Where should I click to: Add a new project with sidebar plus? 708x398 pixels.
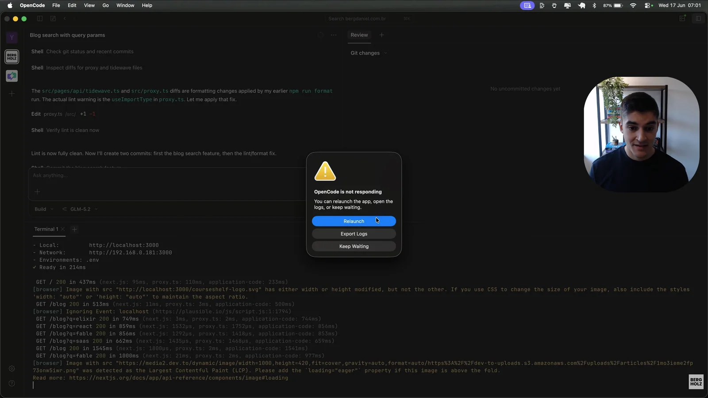pos(12,94)
